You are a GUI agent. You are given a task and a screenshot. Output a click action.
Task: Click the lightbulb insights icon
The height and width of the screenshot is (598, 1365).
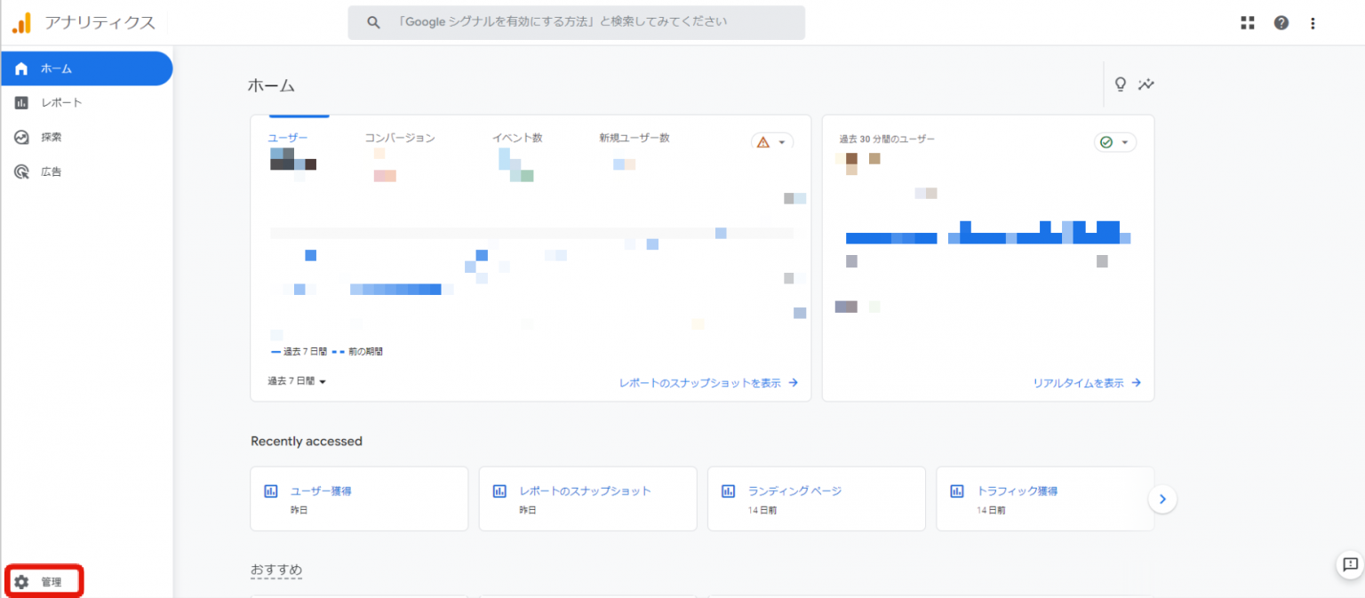1121,84
